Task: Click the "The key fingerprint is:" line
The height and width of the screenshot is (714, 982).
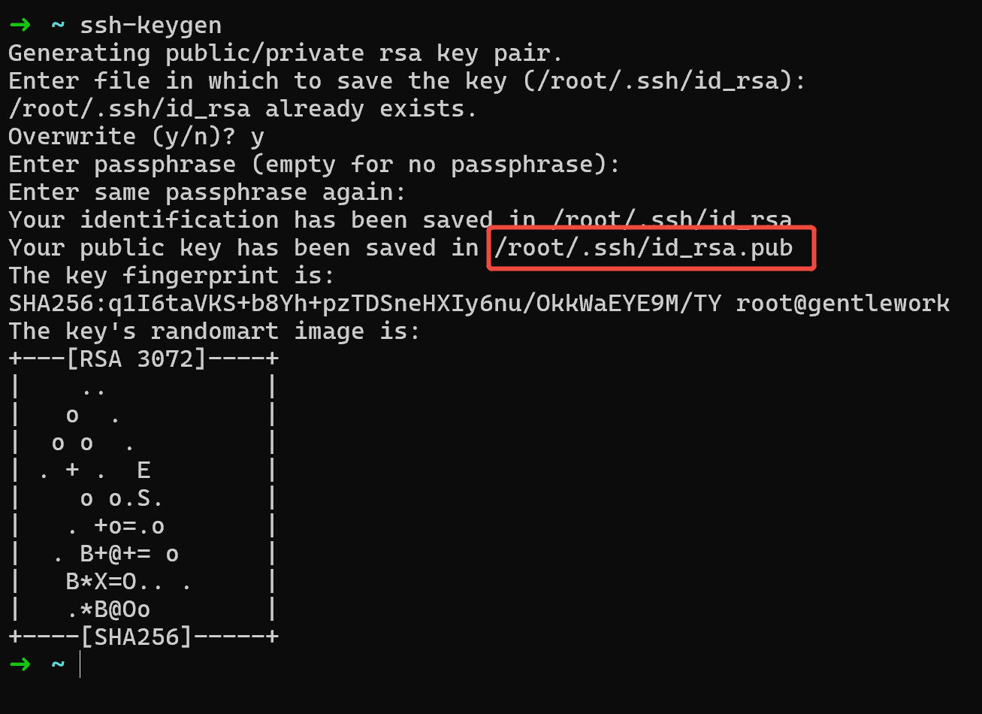Action: 171,276
